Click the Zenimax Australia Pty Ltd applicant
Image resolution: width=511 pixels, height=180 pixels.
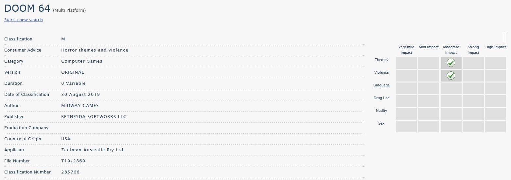[92, 150]
